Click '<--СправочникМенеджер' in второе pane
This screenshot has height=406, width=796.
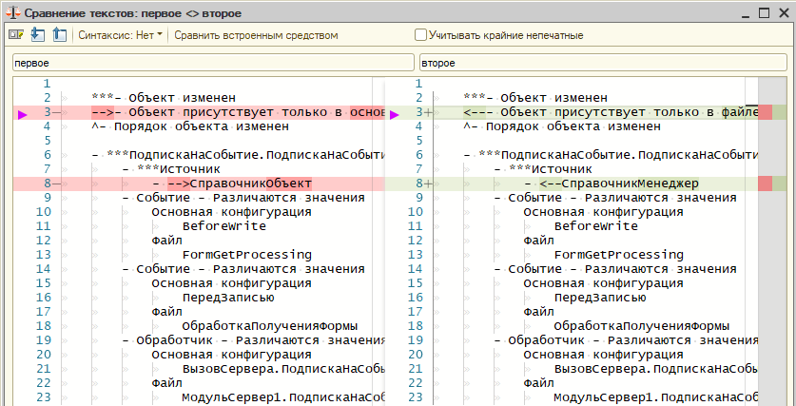click(x=619, y=184)
